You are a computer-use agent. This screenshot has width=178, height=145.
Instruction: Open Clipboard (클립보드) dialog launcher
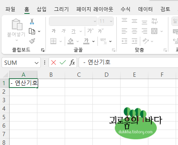click(x=43, y=50)
